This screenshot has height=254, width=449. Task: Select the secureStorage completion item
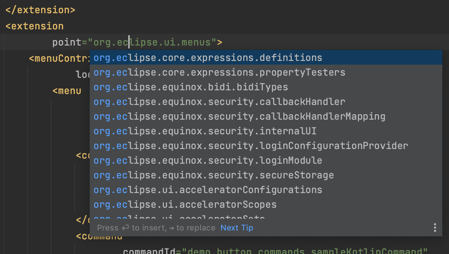click(213, 175)
